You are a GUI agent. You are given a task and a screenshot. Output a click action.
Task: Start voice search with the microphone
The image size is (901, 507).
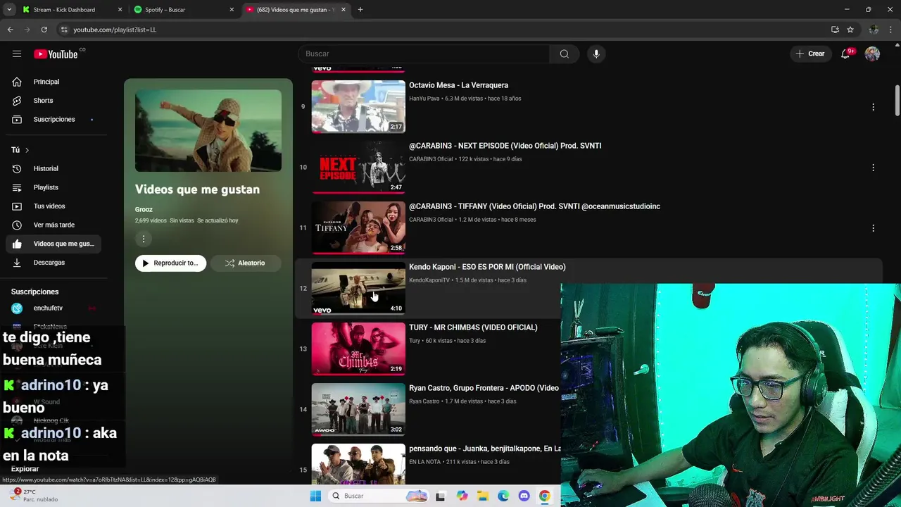click(x=596, y=54)
